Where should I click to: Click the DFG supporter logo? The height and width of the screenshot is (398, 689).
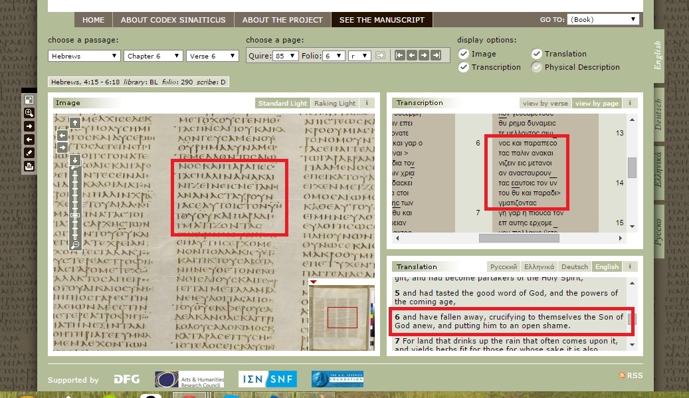[x=126, y=379]
